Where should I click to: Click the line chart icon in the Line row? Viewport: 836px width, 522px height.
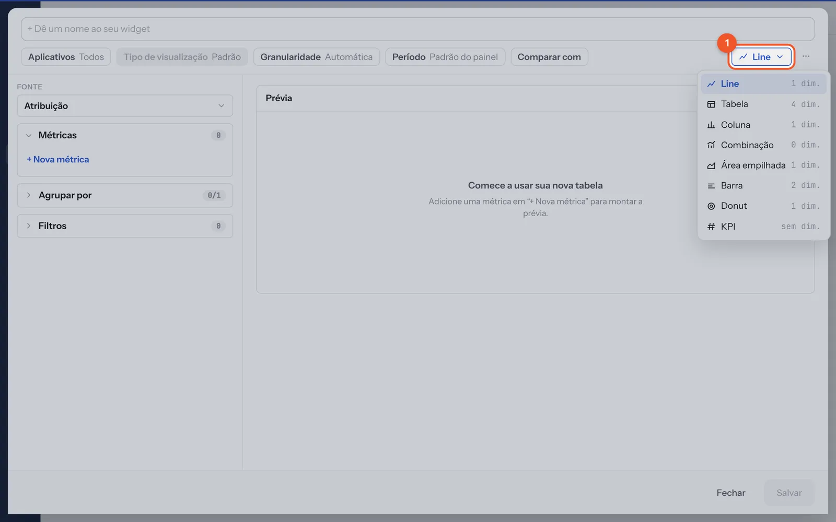[711, 84]
